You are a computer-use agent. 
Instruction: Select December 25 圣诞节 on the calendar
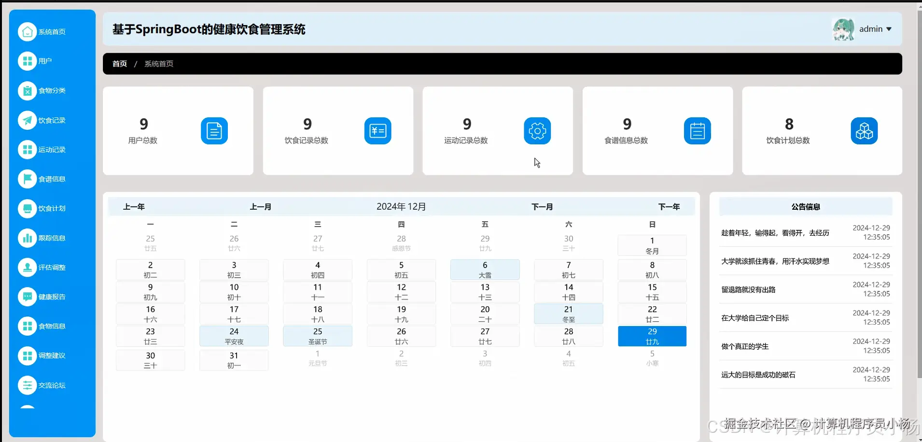(x=317, y=336)
